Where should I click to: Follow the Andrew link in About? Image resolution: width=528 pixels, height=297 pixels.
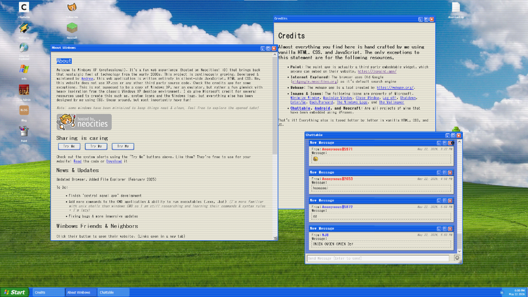tap(88, 78)
